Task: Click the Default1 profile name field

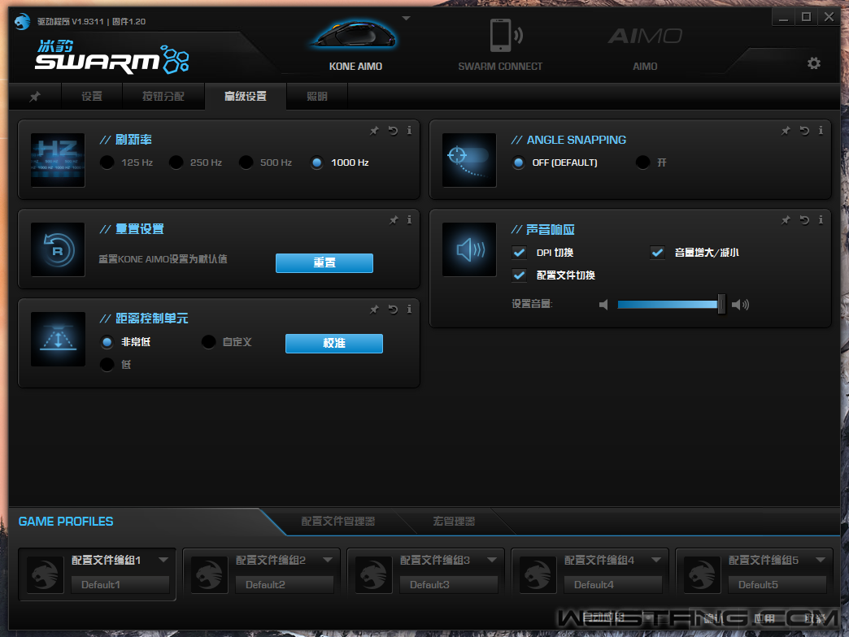Action: [120, 584]
